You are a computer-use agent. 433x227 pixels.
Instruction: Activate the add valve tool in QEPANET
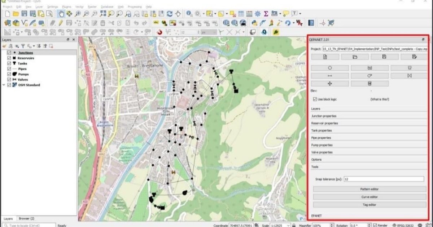pyautogui.click(x=409, y=76)
